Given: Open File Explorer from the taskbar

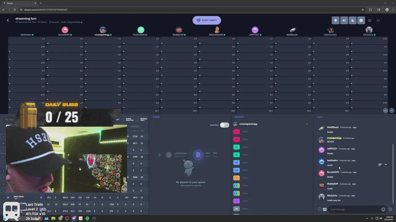Looking at the screenshot, I should click(53, 218).
